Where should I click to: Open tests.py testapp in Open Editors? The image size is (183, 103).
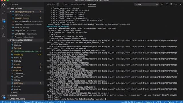[x=25, y=27]
